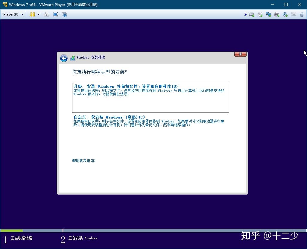The image size is (307, 249).
Task: Close the VMware Player window
Action: coord(300,4)
